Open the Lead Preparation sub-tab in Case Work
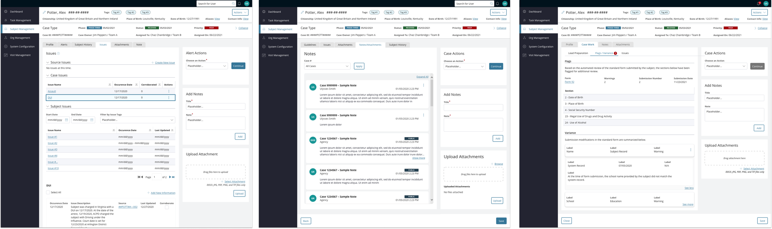 [x=578, y=53]
